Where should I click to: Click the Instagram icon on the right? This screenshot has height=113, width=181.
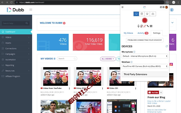(x=171, y=64)
